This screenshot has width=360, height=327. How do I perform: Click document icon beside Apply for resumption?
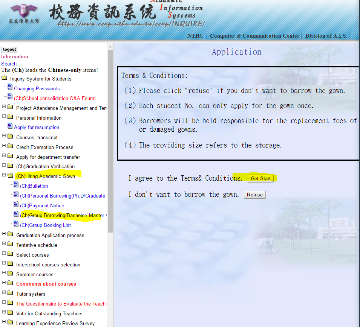point(10,126)
